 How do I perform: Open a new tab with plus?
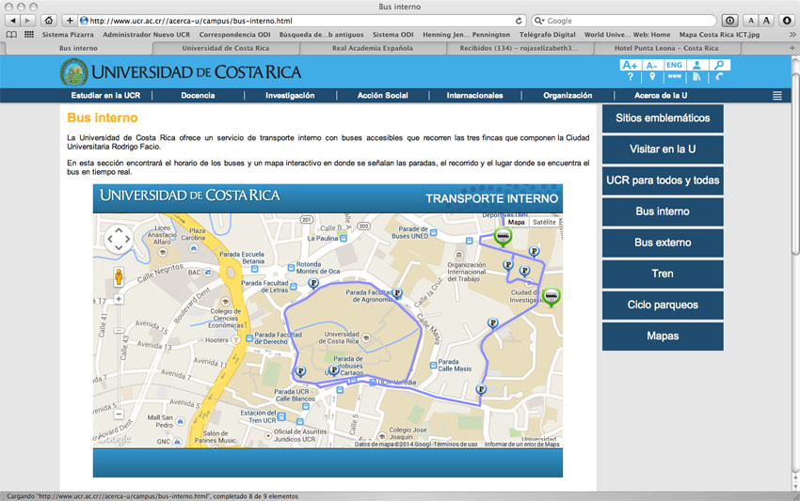(792, 48)
